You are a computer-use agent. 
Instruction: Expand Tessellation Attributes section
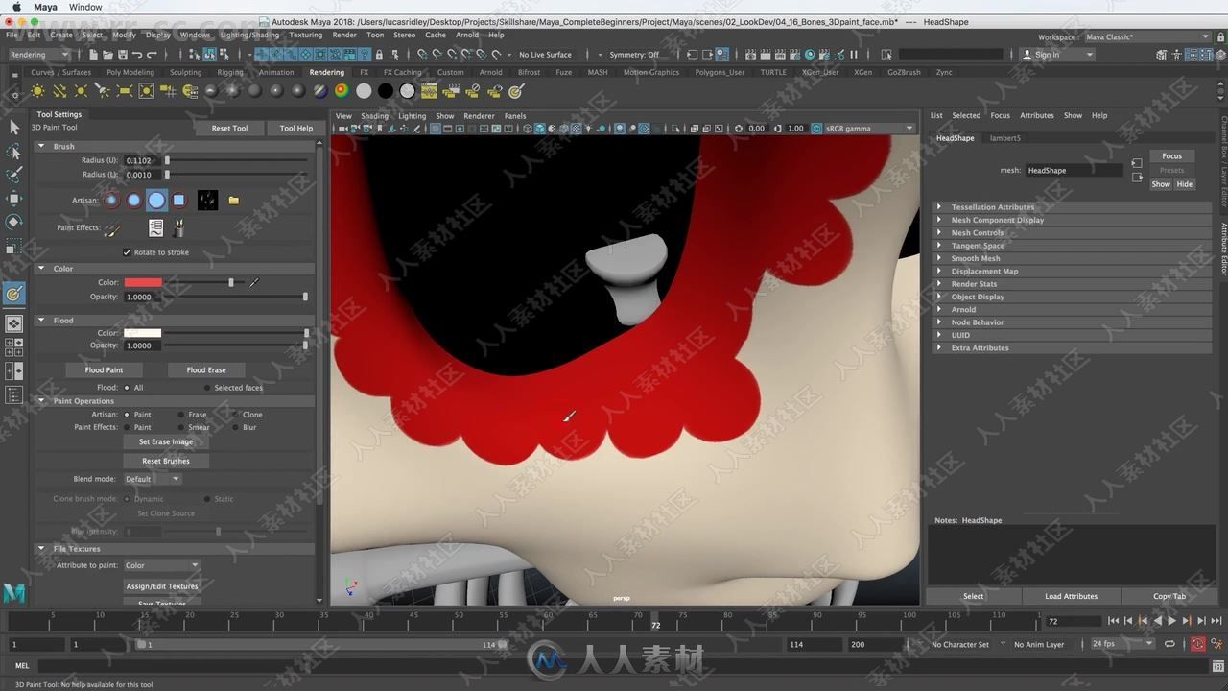click(x=939, y=207)
